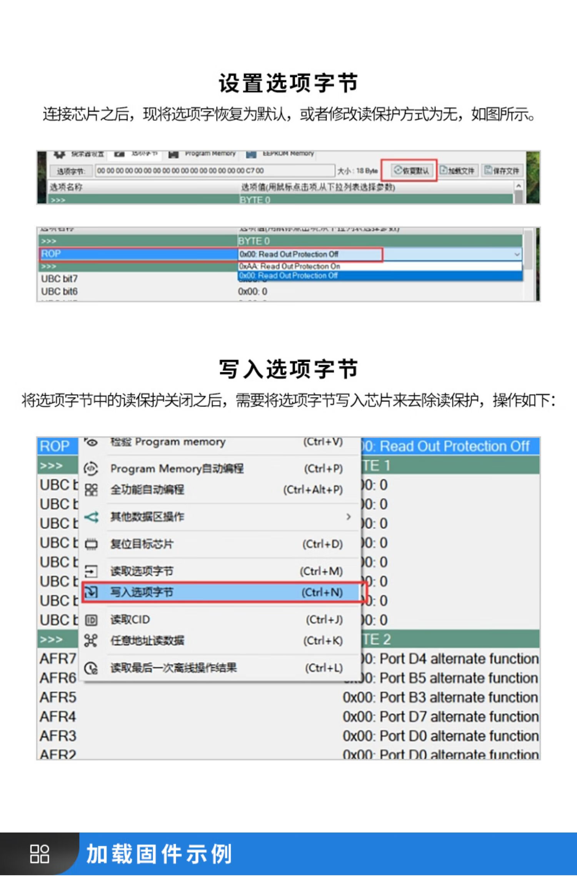Click the 0x00: 0 value for UBC bit6
Screen dimensions: 577x876
tap(252, 292)
